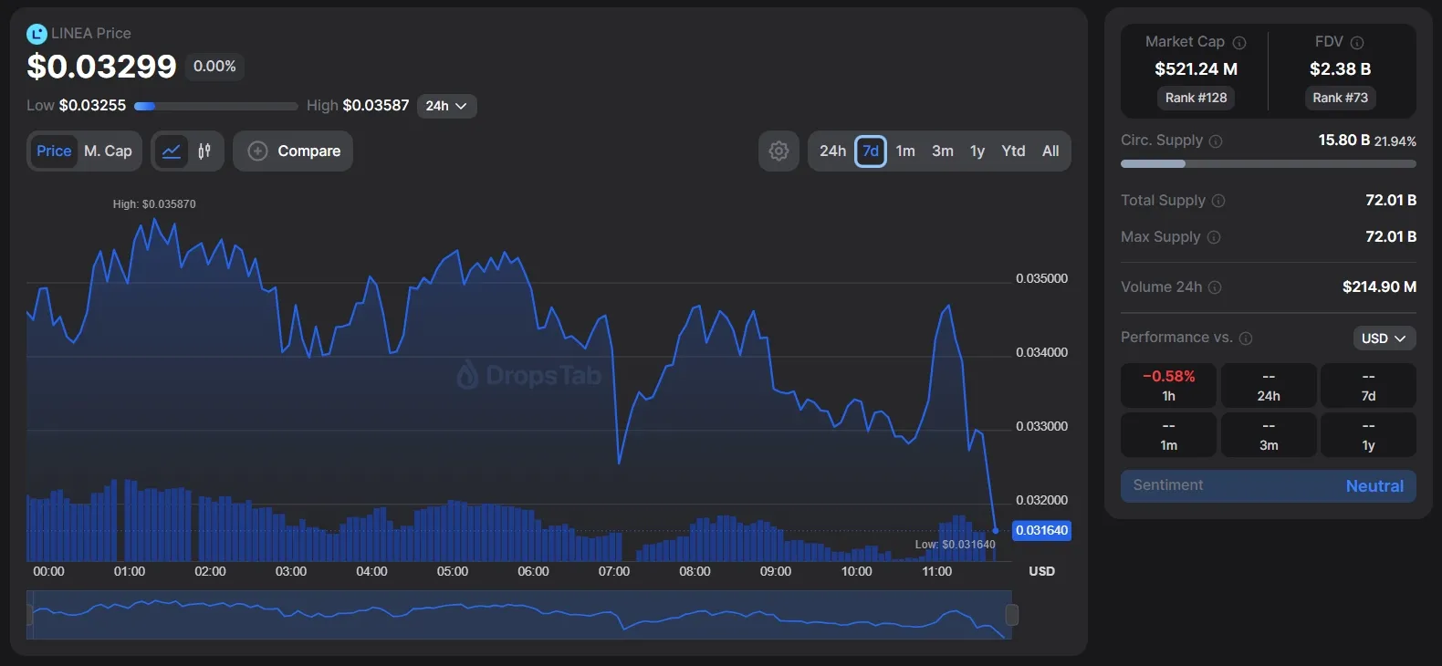Click the 1m performance tile

click(x=1168, y=434)
